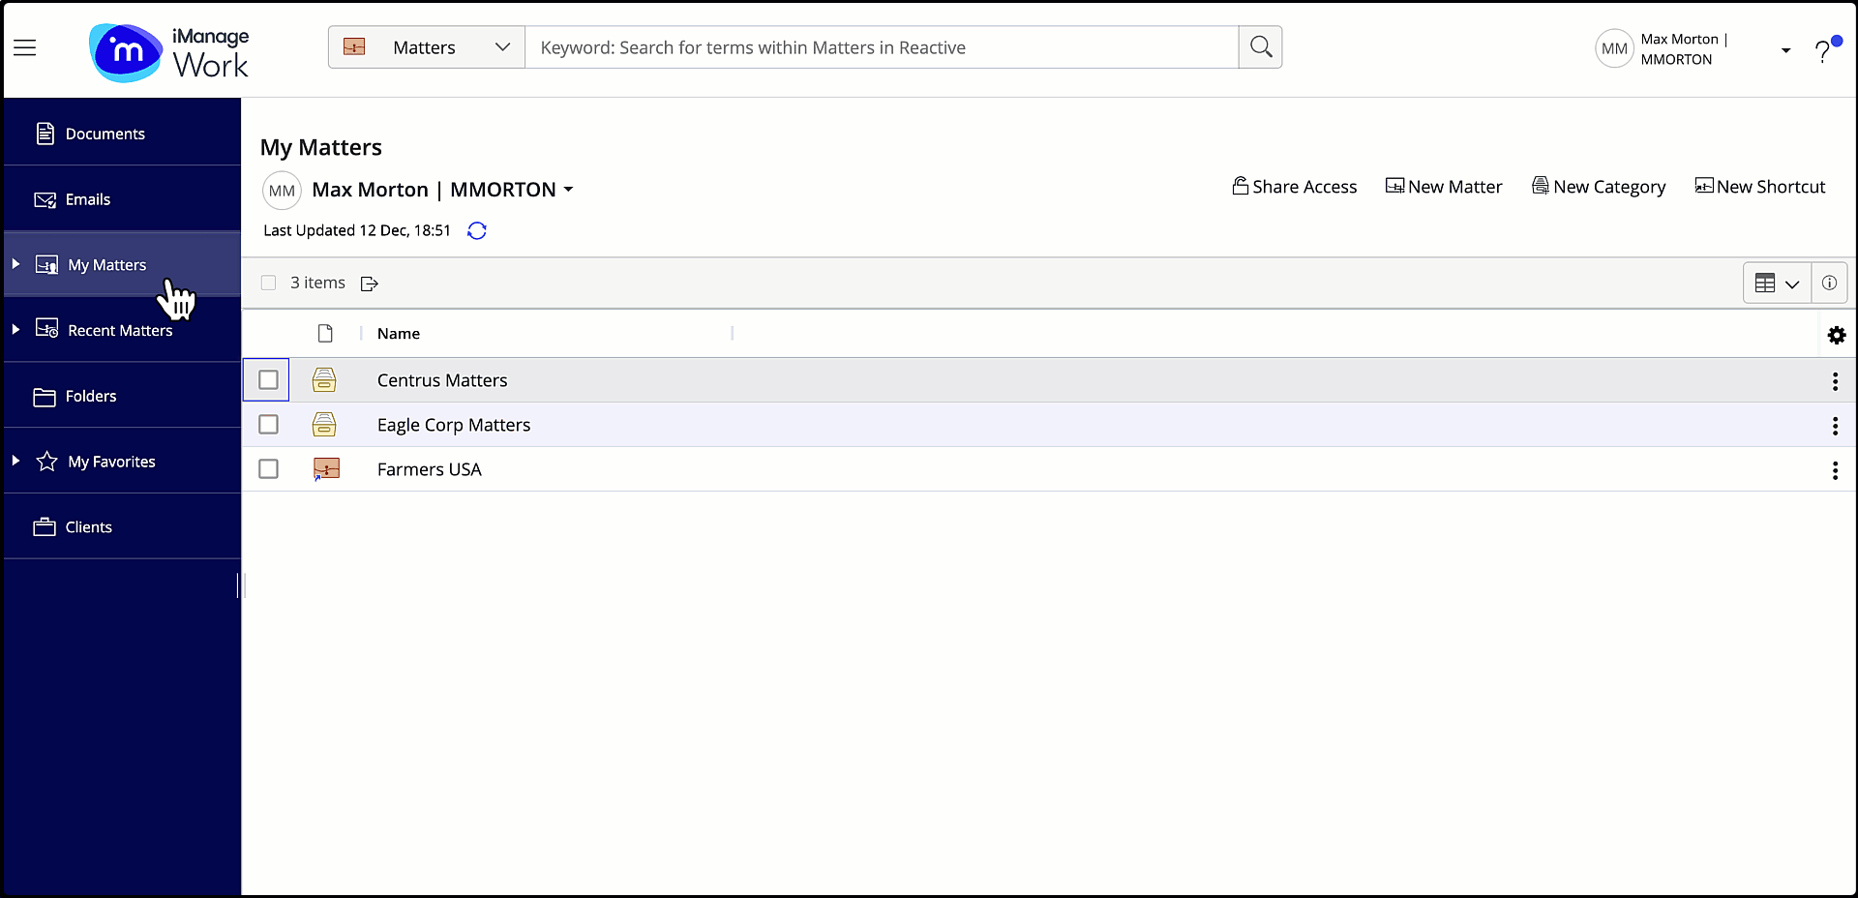
Task: Click the New Matter button
Action: 1443,187
